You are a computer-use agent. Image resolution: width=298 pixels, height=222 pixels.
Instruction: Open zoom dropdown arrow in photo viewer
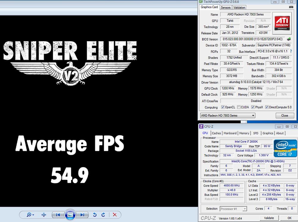click(x=33, y=215)
